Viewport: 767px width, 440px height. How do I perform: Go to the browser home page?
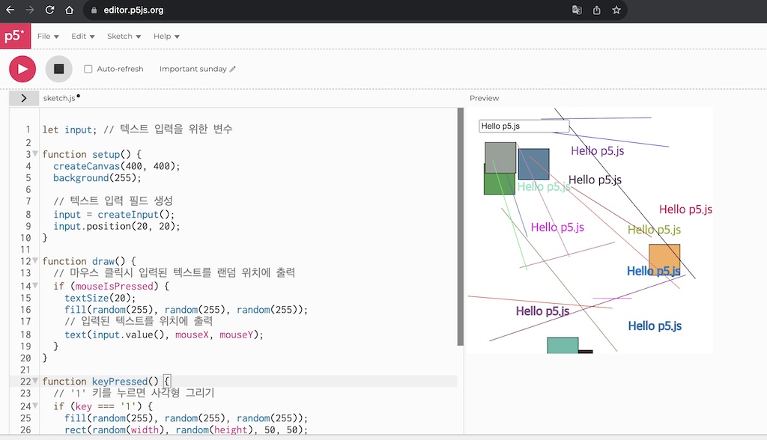(x=68, y=10)
